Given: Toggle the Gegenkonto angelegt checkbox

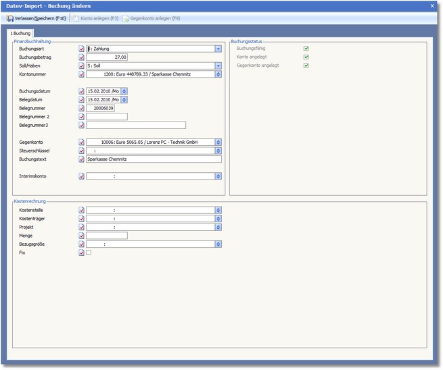Looking at the screenshot, I should 306,65.
